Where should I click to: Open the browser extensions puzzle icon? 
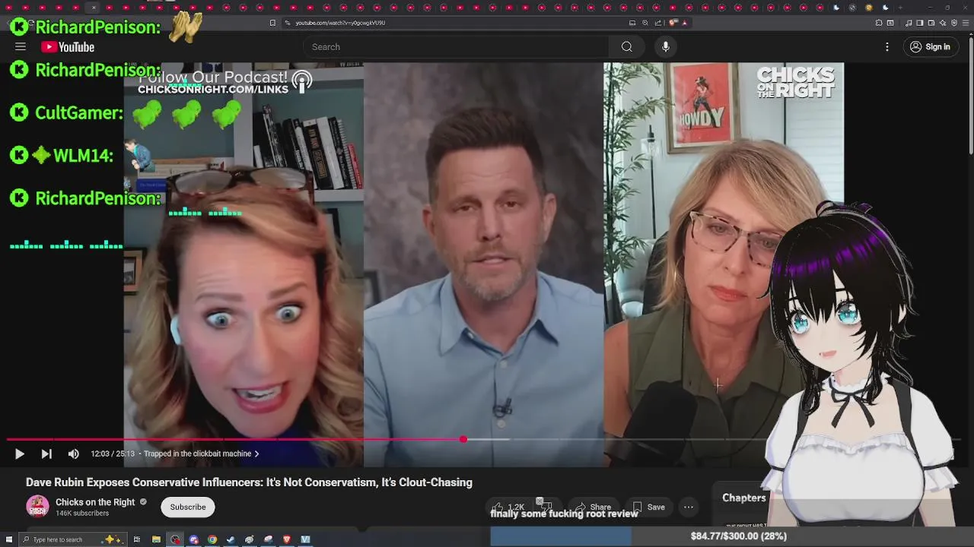[879, 23]
